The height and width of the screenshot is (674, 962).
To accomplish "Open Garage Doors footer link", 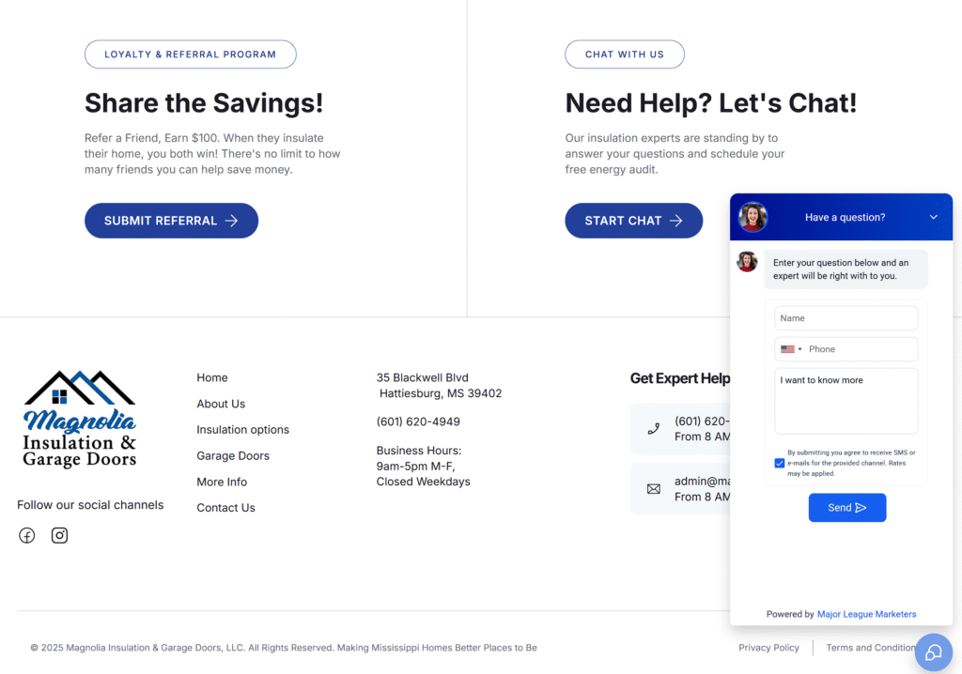I will click(233, 456).
